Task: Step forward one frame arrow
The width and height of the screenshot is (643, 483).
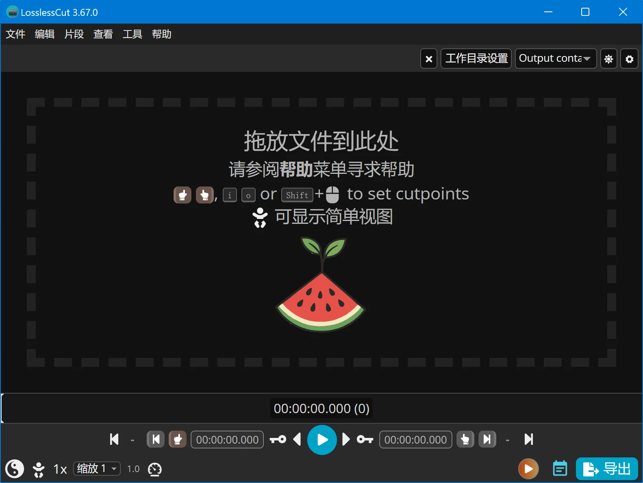Action: 346,439
